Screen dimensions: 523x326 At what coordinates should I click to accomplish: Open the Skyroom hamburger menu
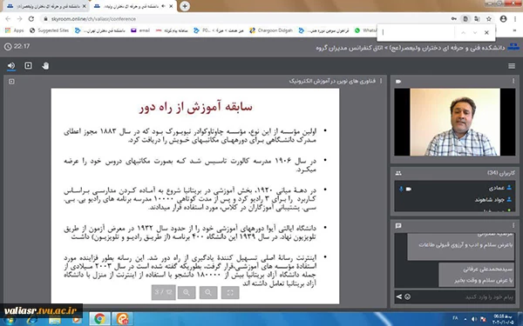[512, 66]
